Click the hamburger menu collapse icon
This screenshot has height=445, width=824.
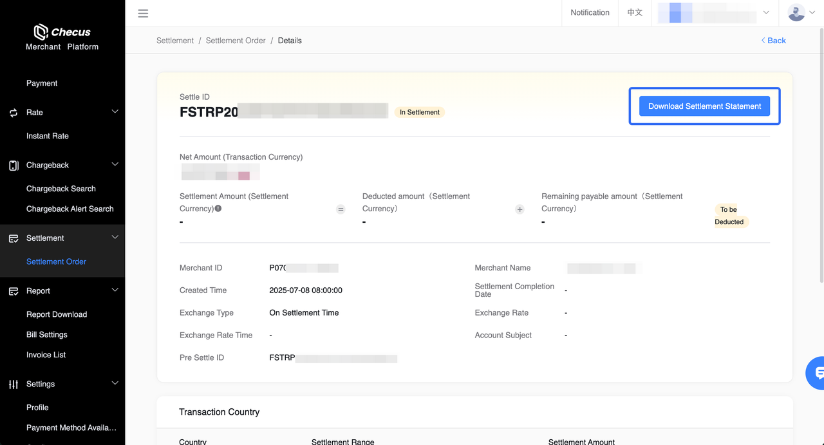[x=143, y=14]
